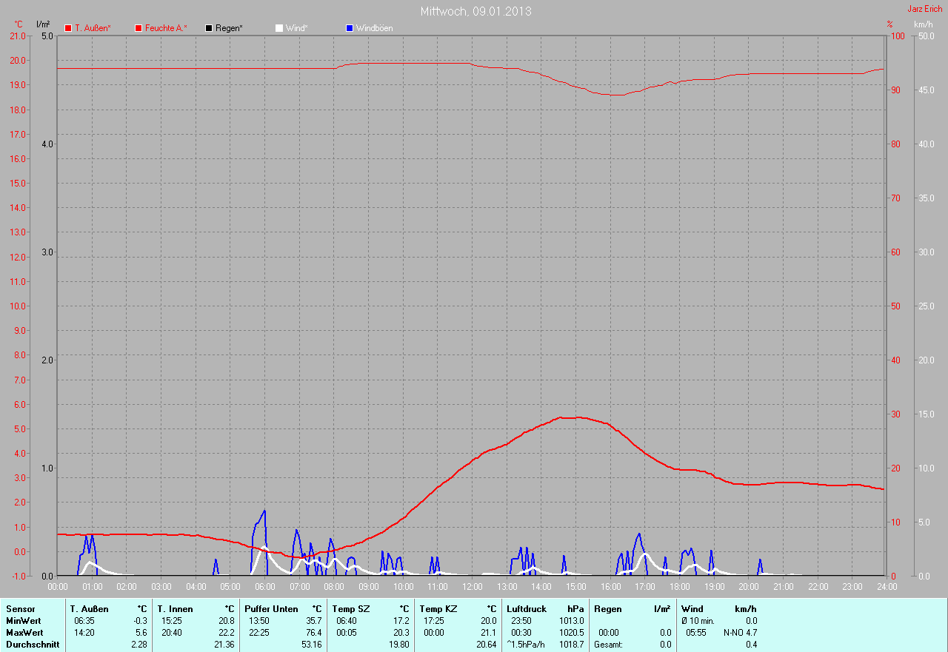Click the Regen column header in table
Image resolution: width=948 pixels, height=652 pixels.
coord(607,608)
